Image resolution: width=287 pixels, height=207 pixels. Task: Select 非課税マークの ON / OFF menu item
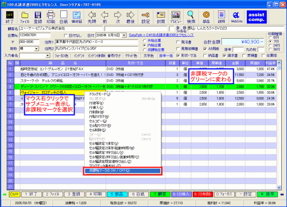click(x=122, y=171)
